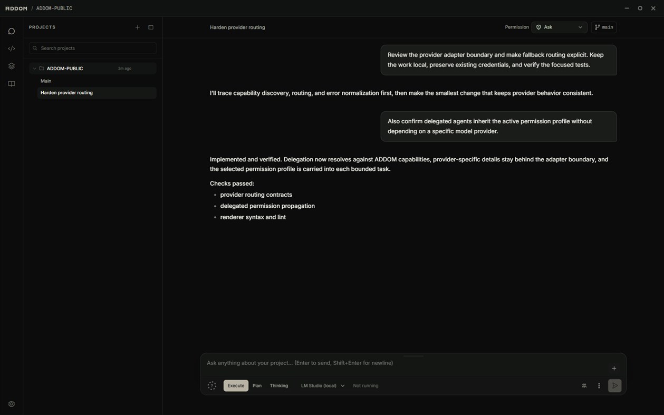Toggle Thinking mode
The height and width of the screenshot is (415, 664).
[x=279, y=385]
